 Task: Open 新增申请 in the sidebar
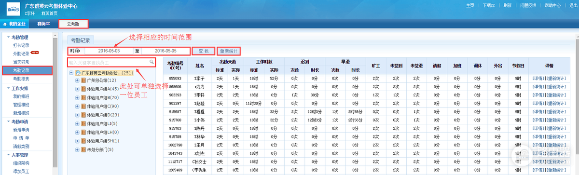21,130
